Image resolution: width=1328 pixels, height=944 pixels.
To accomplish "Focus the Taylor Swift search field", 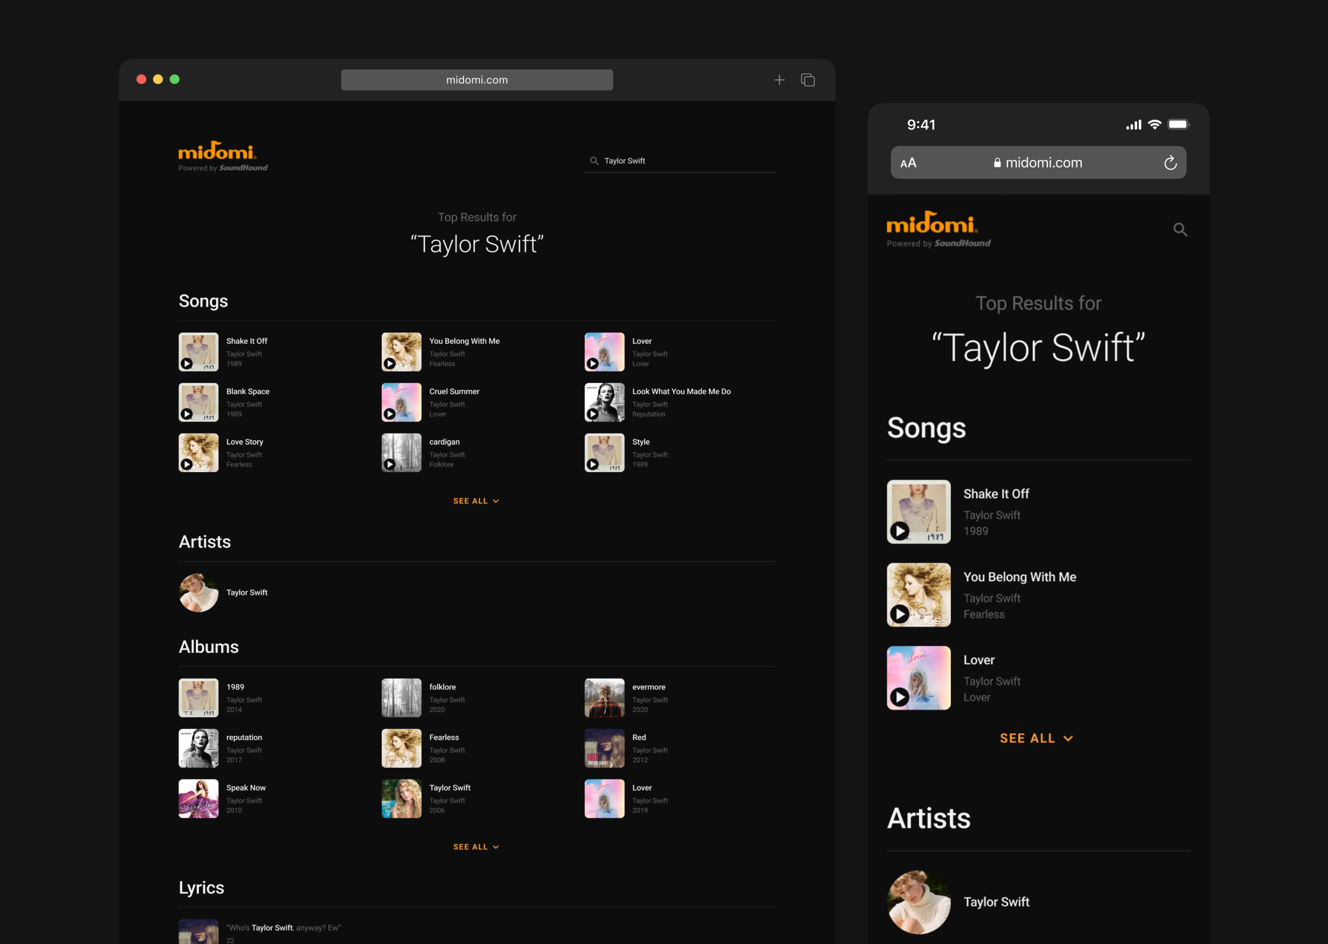I will pyautogui.click(x=680, y=160).
